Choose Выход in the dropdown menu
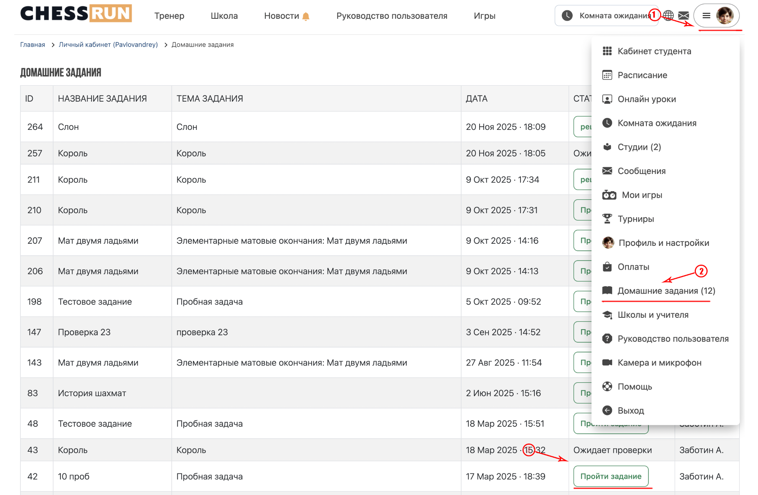The height and width of the screenshot is (495, 758). (x=631, y=410)
